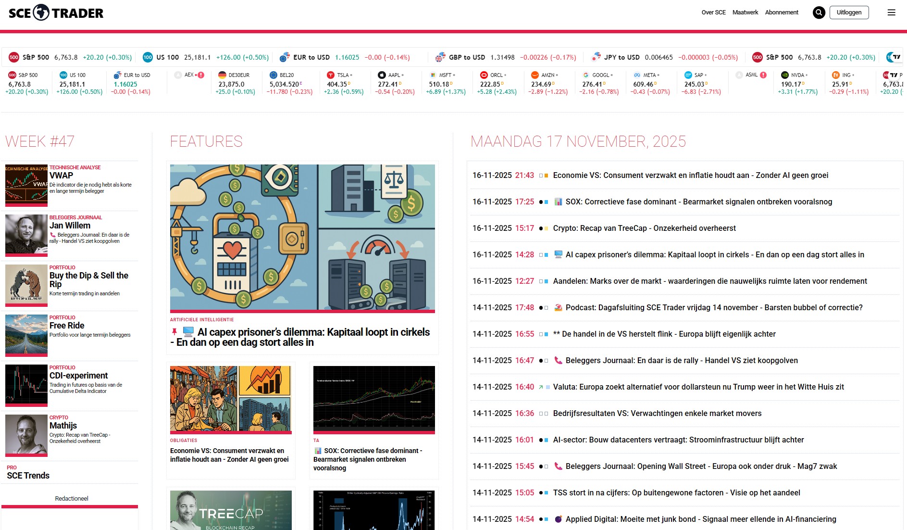Click the red AEX warning icon

coord(201,75)
